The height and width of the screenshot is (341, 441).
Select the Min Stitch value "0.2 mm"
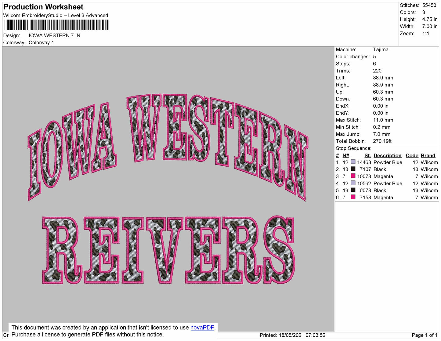tap(382, 127)
